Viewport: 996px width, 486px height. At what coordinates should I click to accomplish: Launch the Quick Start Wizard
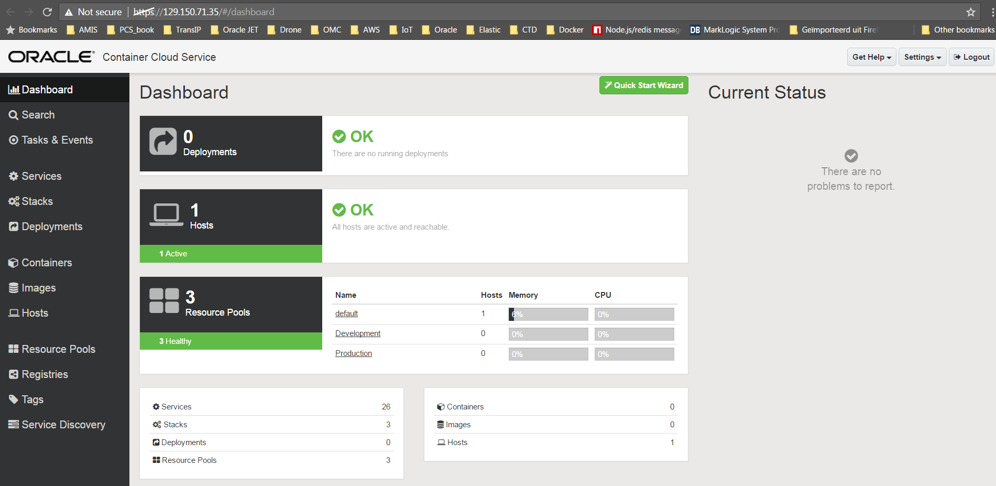point(643,85)
